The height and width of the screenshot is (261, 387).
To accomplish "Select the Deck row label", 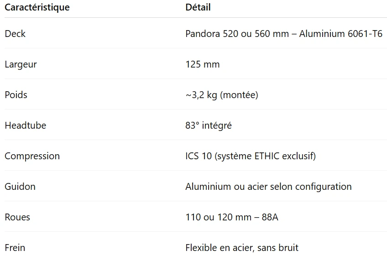I will [x=15, y=34].
